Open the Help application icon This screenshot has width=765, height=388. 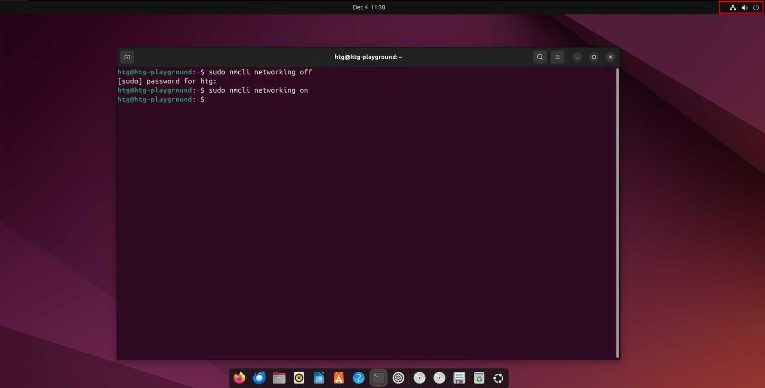pos(358,378)
